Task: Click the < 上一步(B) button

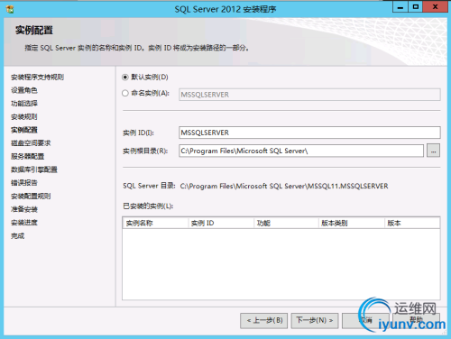Action: (x=264, y=321)
